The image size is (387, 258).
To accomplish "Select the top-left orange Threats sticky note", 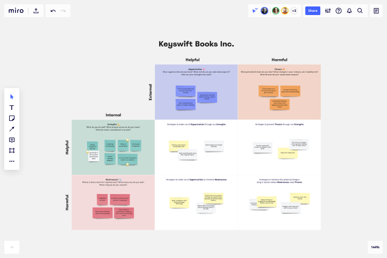I will [269, 91].
